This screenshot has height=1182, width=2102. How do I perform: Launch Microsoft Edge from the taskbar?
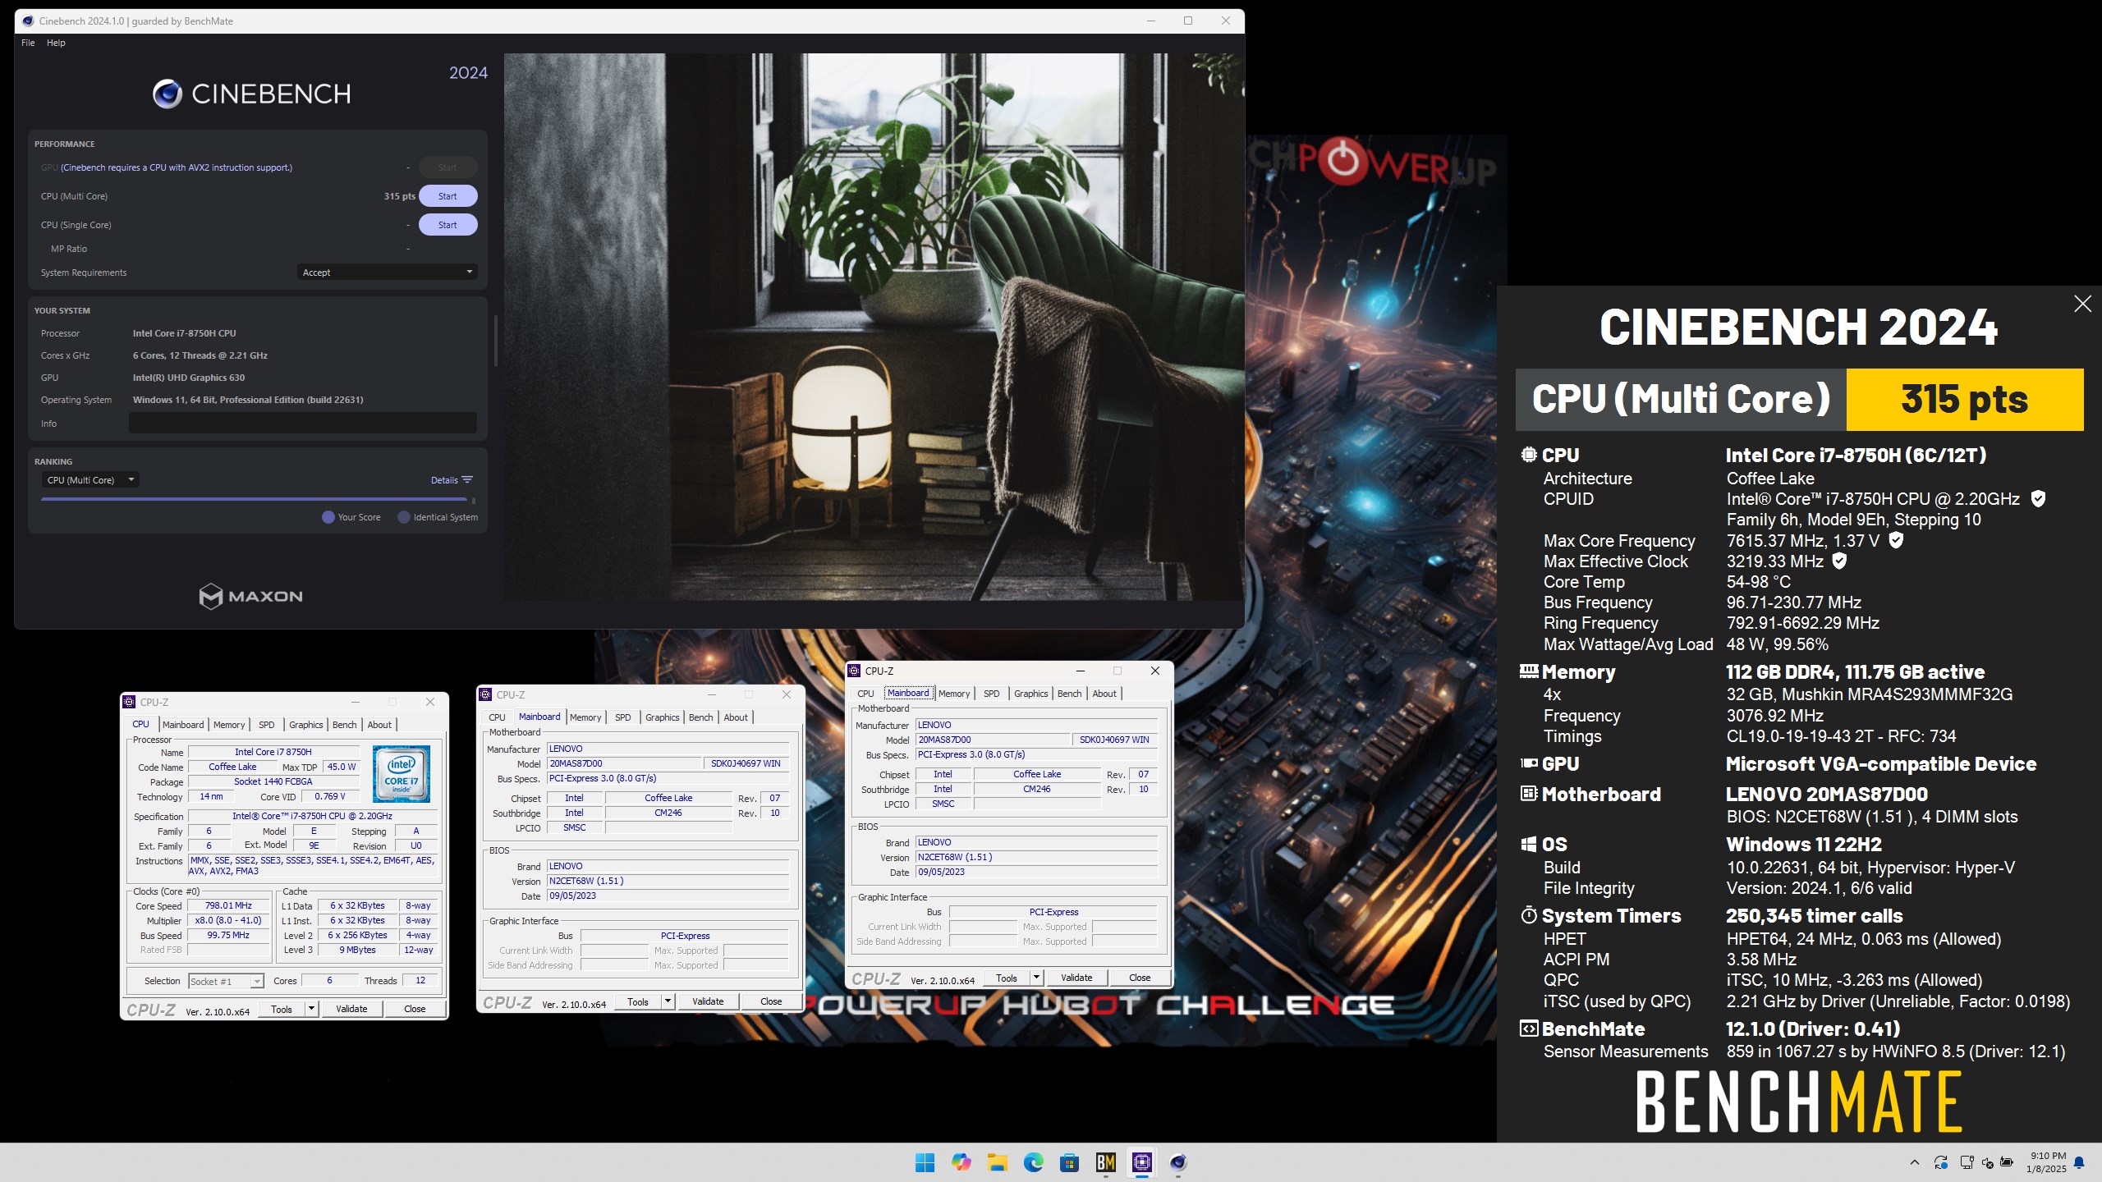click(x=1033, y=1162)
